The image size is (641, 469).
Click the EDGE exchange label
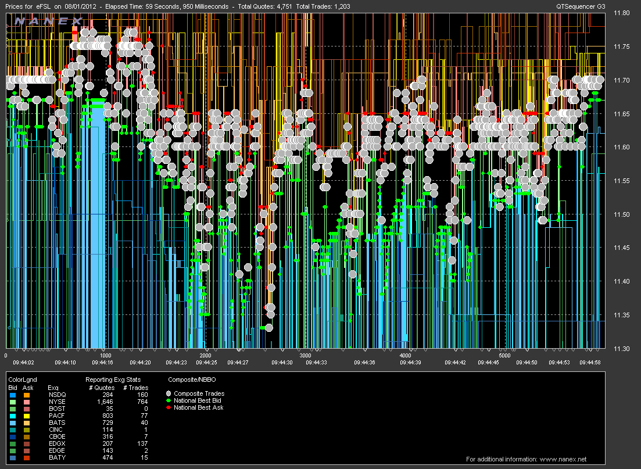[57, 450]
